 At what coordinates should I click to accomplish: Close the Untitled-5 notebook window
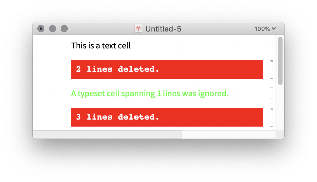tap(41, 29)
